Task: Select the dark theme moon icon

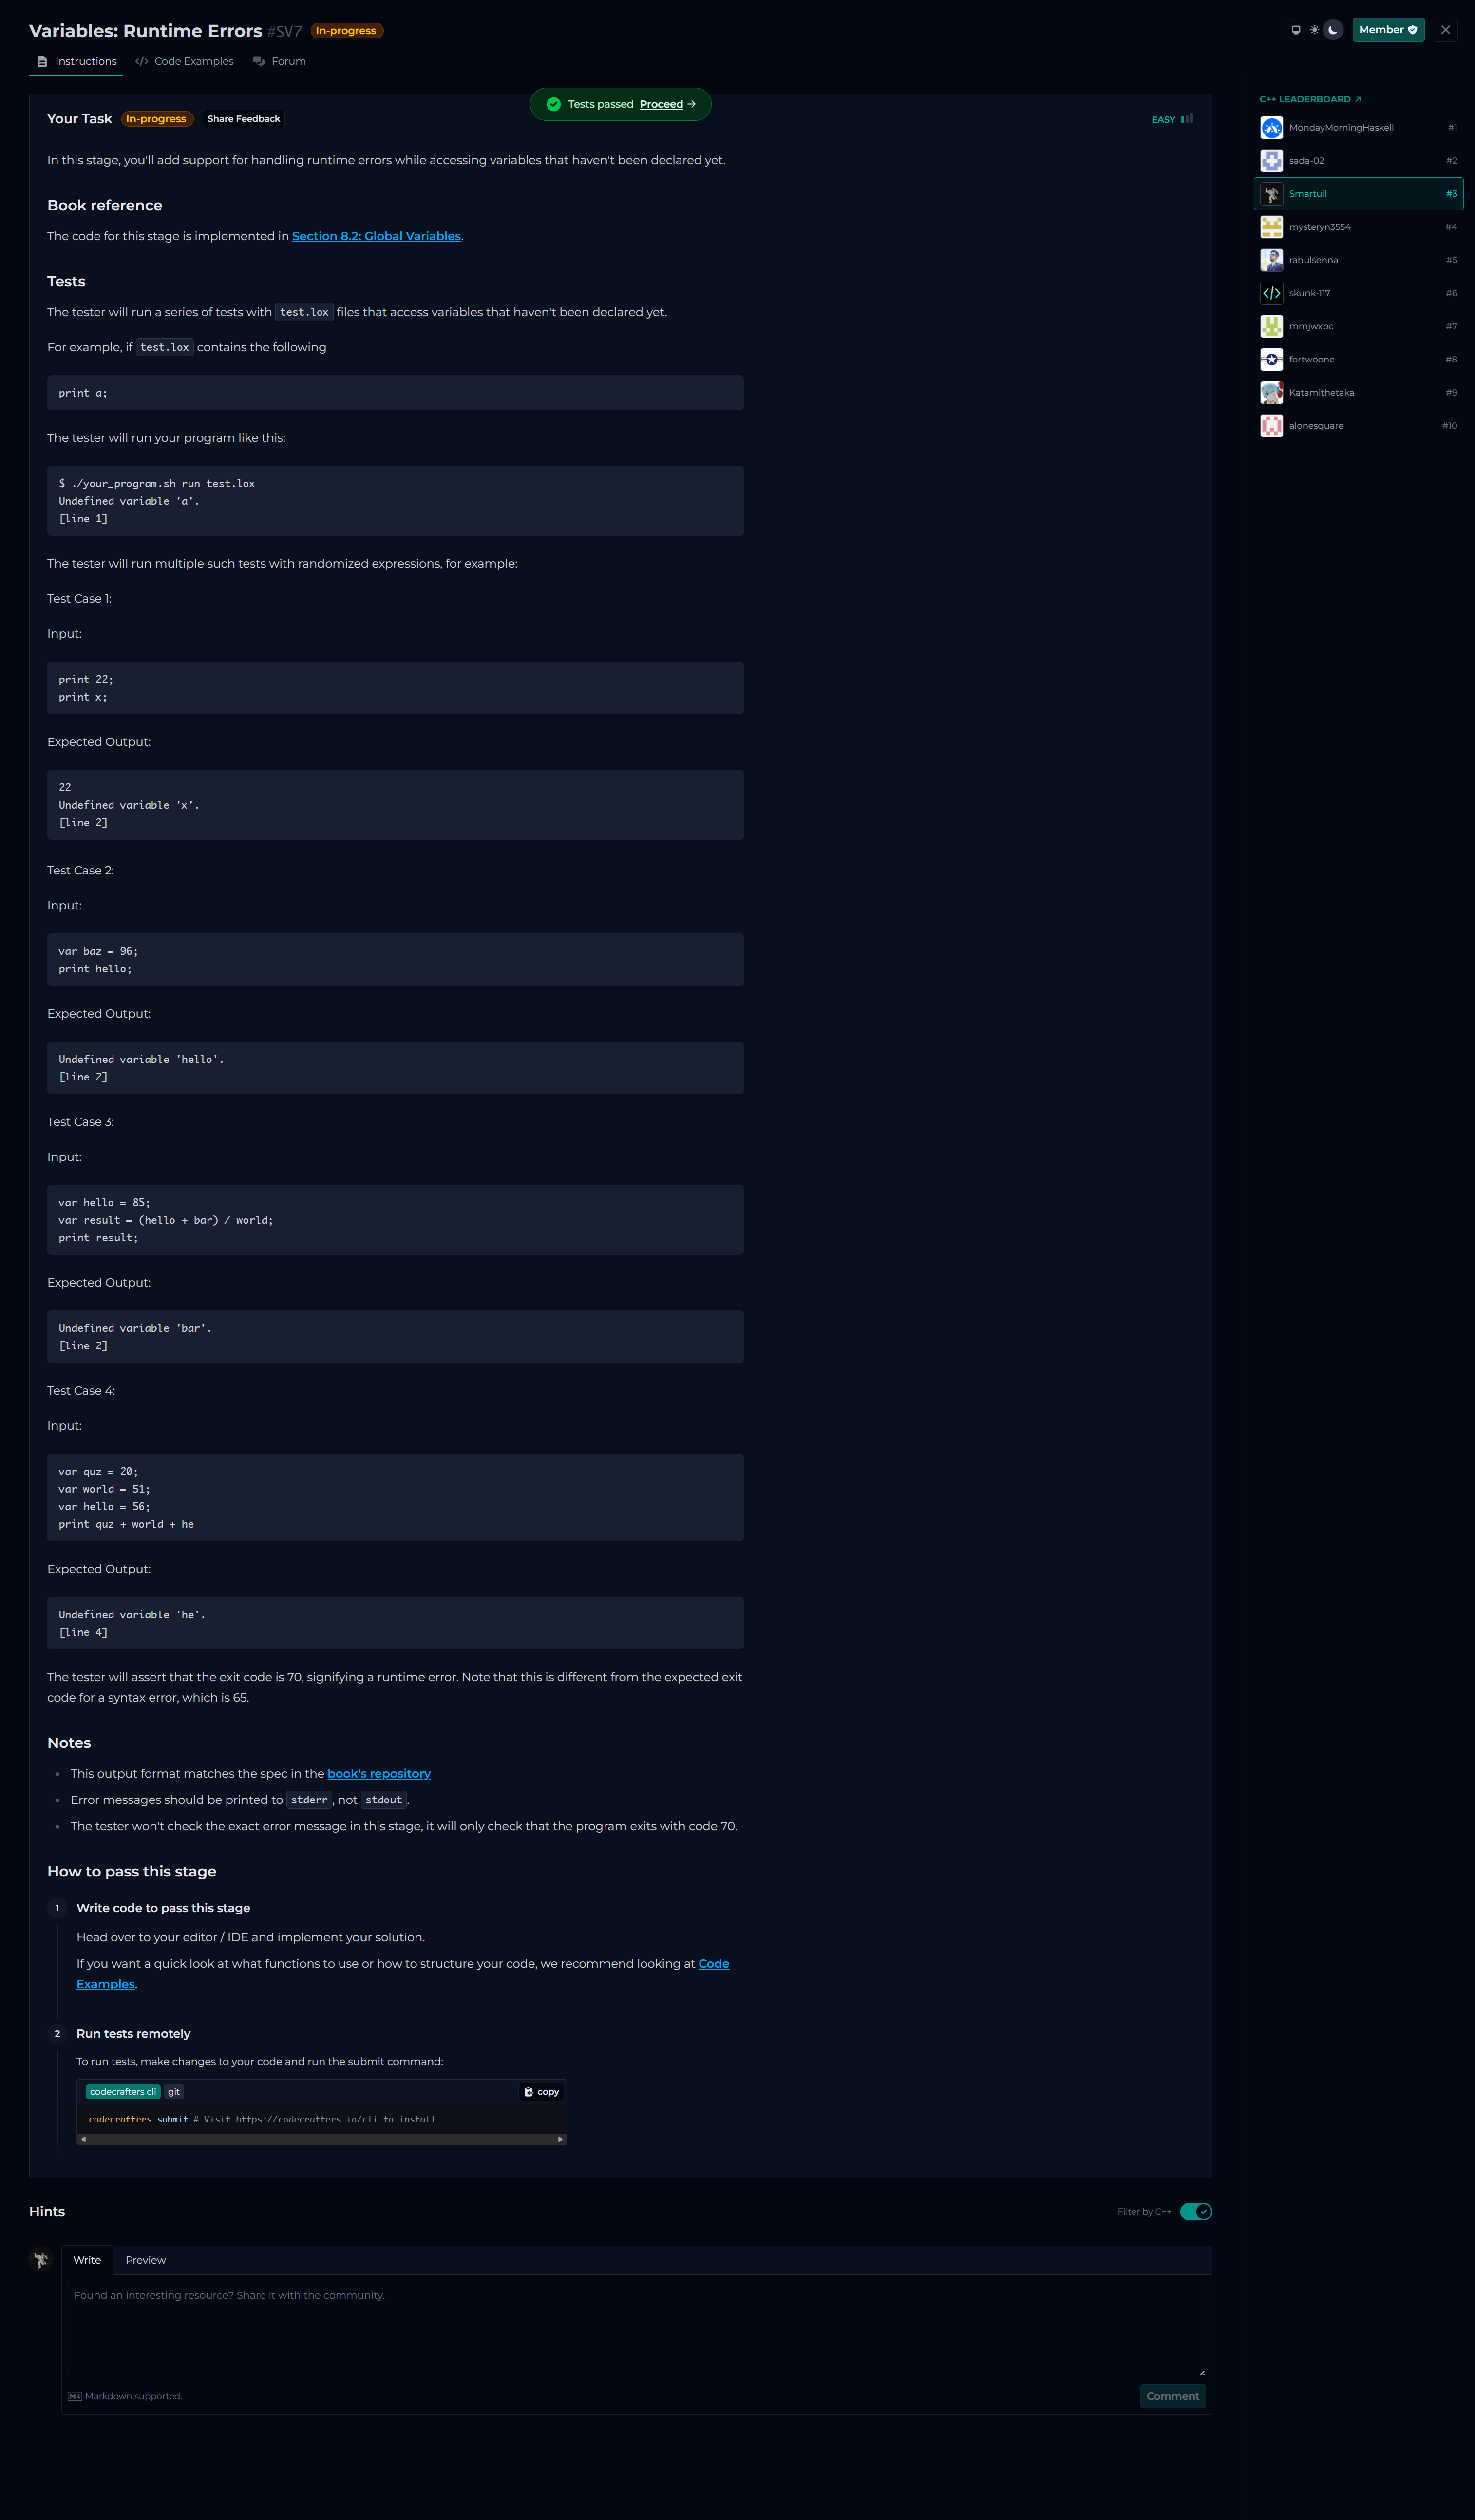Action: tap(1333, 30)
